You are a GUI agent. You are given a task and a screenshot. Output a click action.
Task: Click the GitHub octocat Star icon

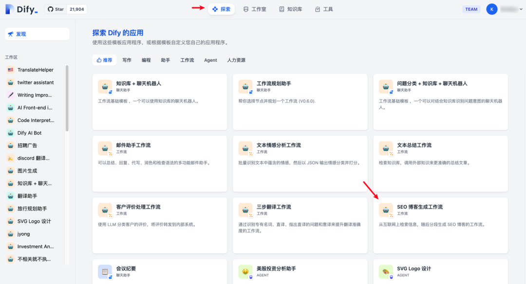tap(51, 8)
